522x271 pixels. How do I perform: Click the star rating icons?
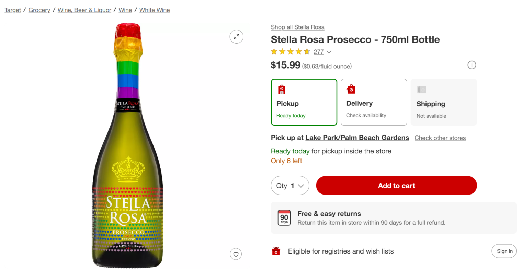point(290,52)
